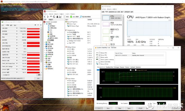This screenshot has width=185, height=111.
Task: Click the Stop button in stability test
Action: click(x=108, y=108)
